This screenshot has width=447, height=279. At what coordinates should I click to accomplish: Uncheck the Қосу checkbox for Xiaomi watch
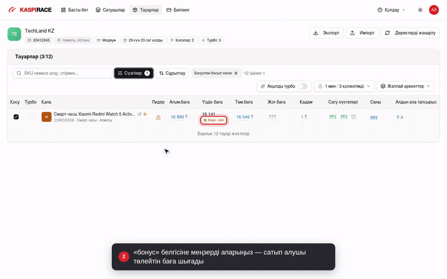[x=16, y=117]
